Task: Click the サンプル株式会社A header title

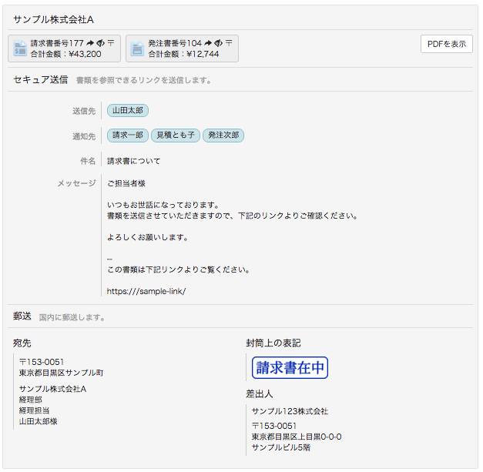Action: (x=54, y=20)
